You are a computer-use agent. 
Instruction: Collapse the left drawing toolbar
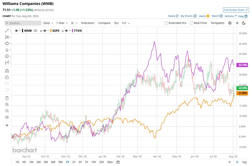point(7,125)
